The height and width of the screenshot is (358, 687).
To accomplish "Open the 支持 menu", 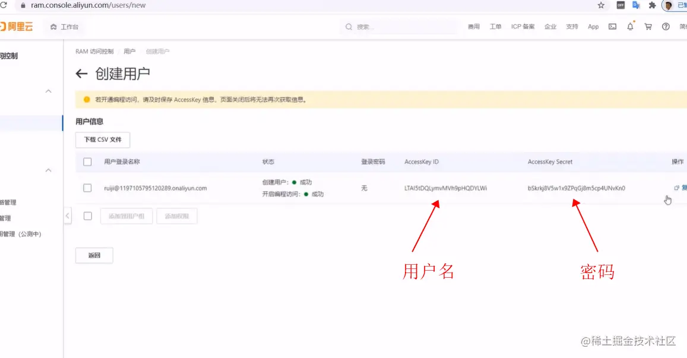I will [x=572, y=27].
